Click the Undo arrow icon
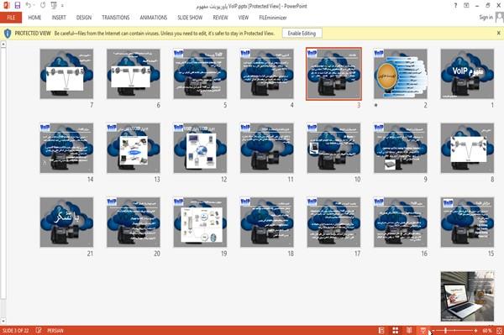The image size is (504, 335). click(28, 5)
